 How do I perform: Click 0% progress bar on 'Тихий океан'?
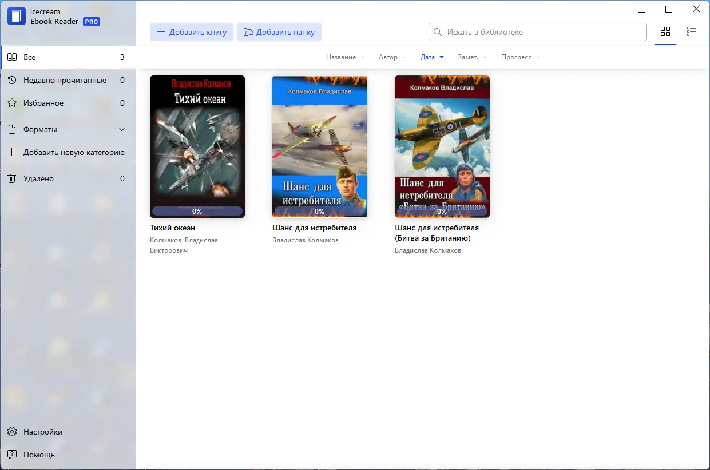pos(197,211)
